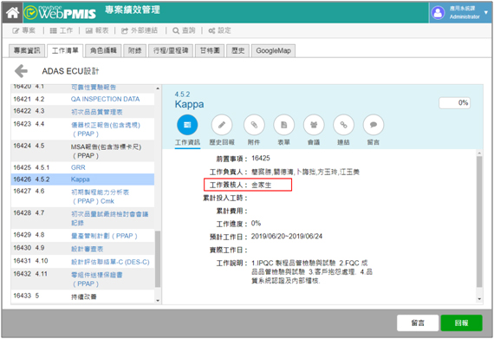Open the QA INSPECTION DATA task link
The width and height of the screenshot is (494, 339).
[105, 99]
